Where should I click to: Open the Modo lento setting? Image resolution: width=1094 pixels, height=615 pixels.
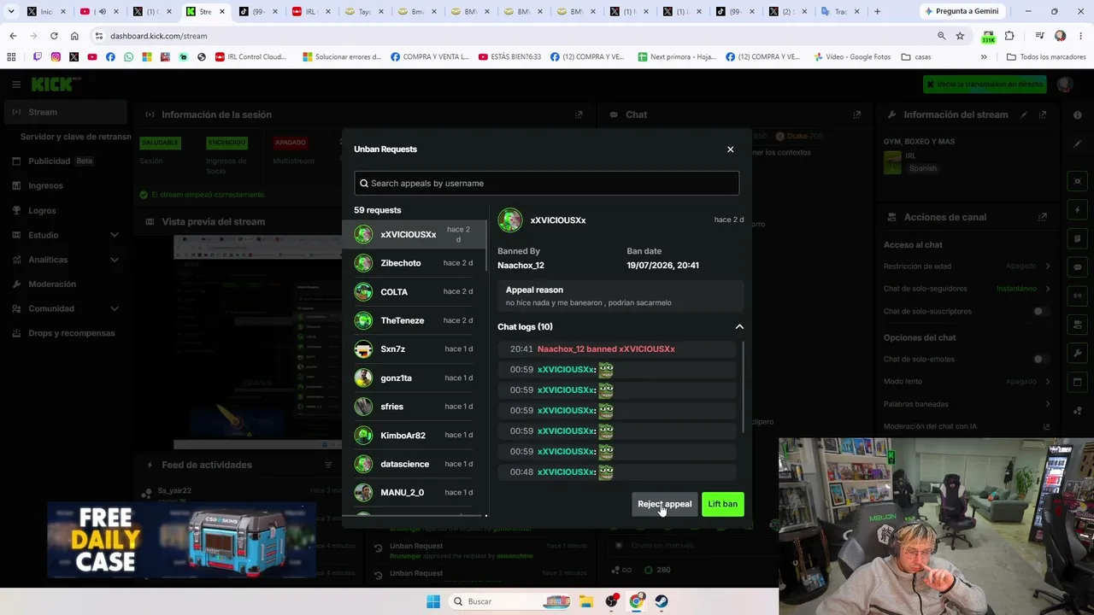coord(966,381)
